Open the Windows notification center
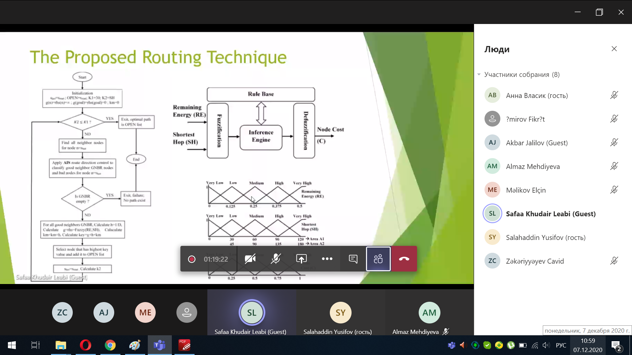This screenshot has width=632, height=355. [x=616, y=345]
